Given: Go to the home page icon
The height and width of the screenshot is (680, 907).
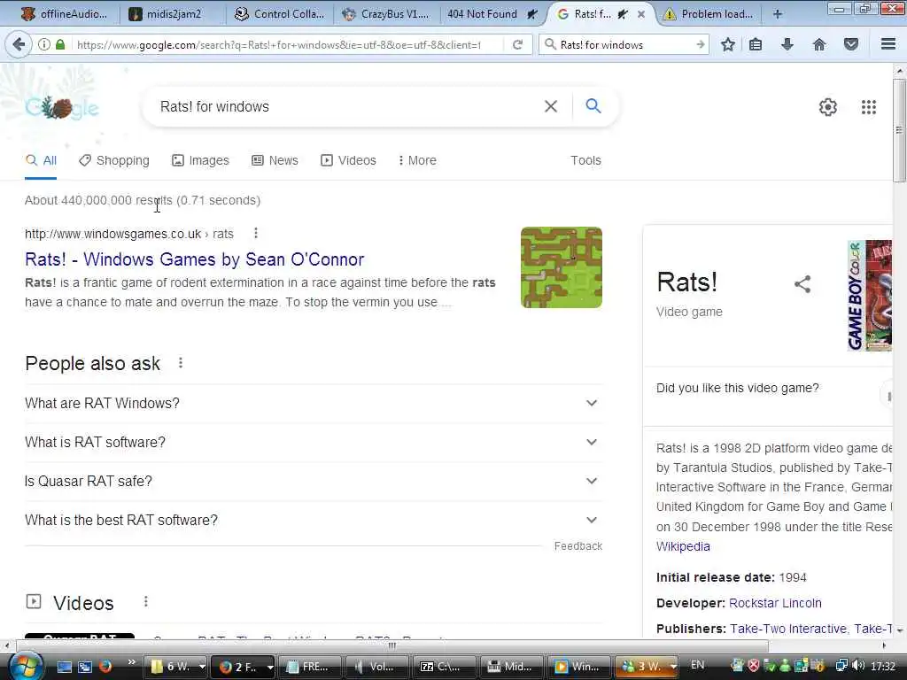Looking at the screenshot, I should 819,44.
